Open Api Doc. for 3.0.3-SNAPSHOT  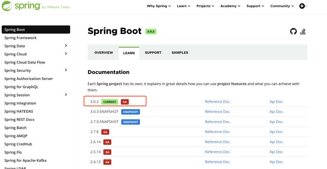(x=276, y=112)
